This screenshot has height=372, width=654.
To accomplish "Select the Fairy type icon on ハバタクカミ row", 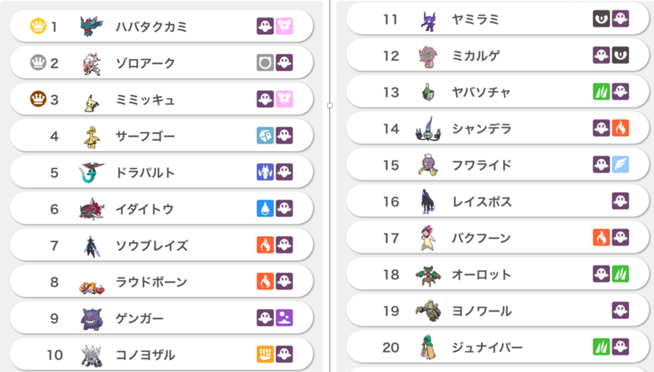I will click(284, 26).
